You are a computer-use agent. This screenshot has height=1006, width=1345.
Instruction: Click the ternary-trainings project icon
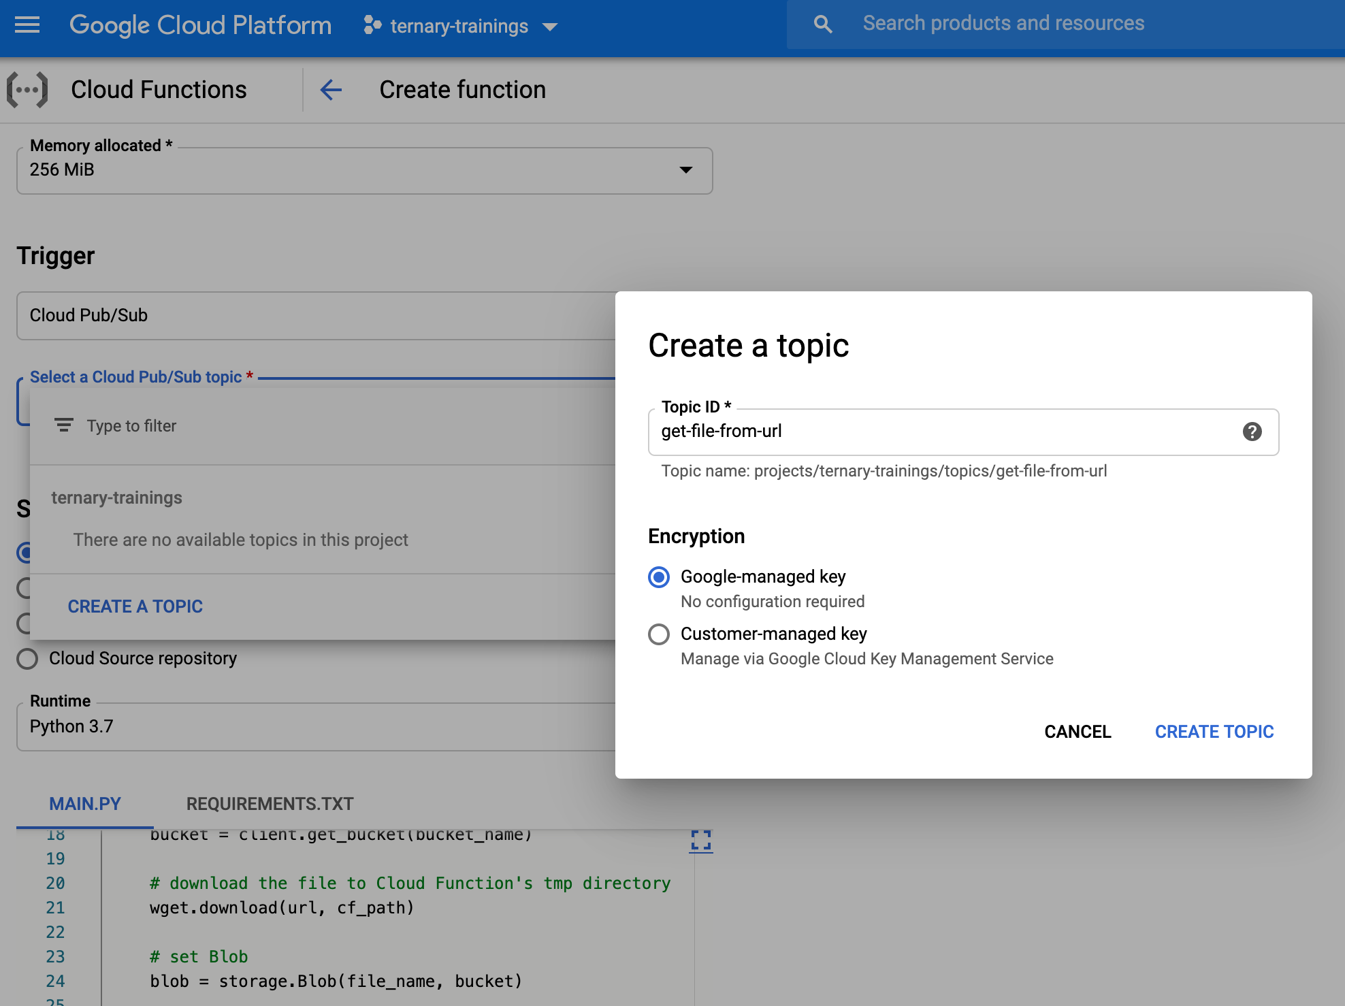[x=371, y=26]
